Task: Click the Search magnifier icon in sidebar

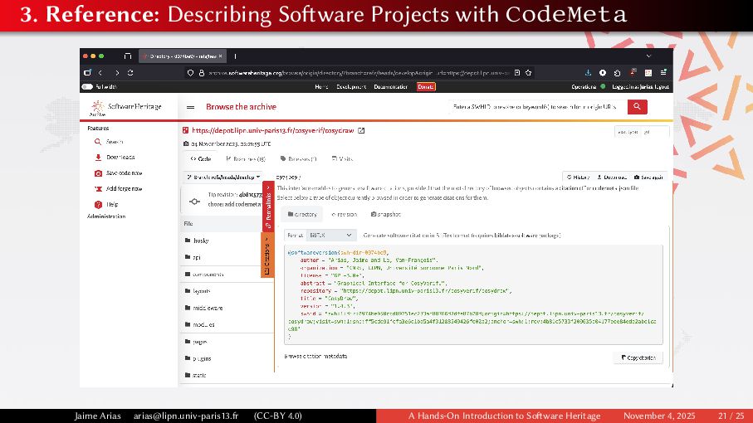Action: click(x=98, y=142)
